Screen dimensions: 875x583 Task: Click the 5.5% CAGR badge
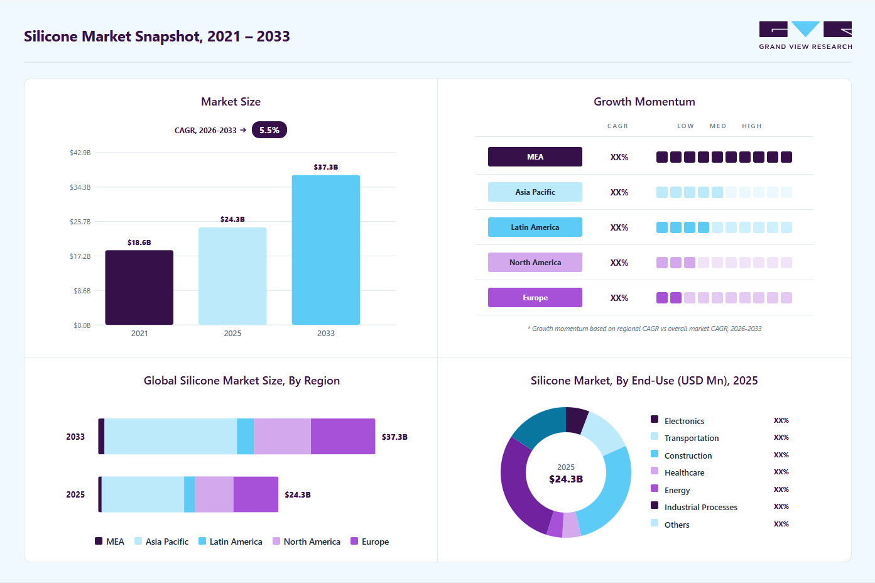(269, 130)
